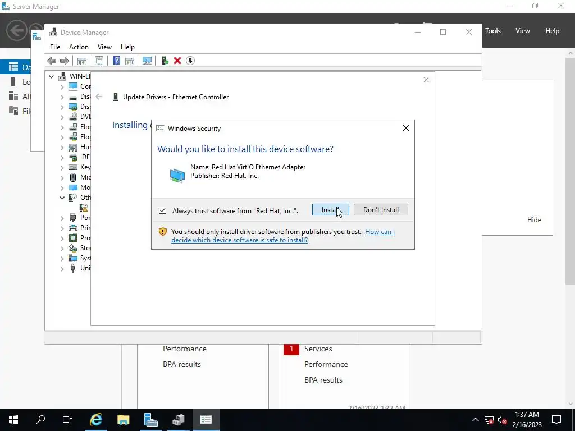
Task: Click Back arrow in Device Manager toolbar
Action: (52, 61)
